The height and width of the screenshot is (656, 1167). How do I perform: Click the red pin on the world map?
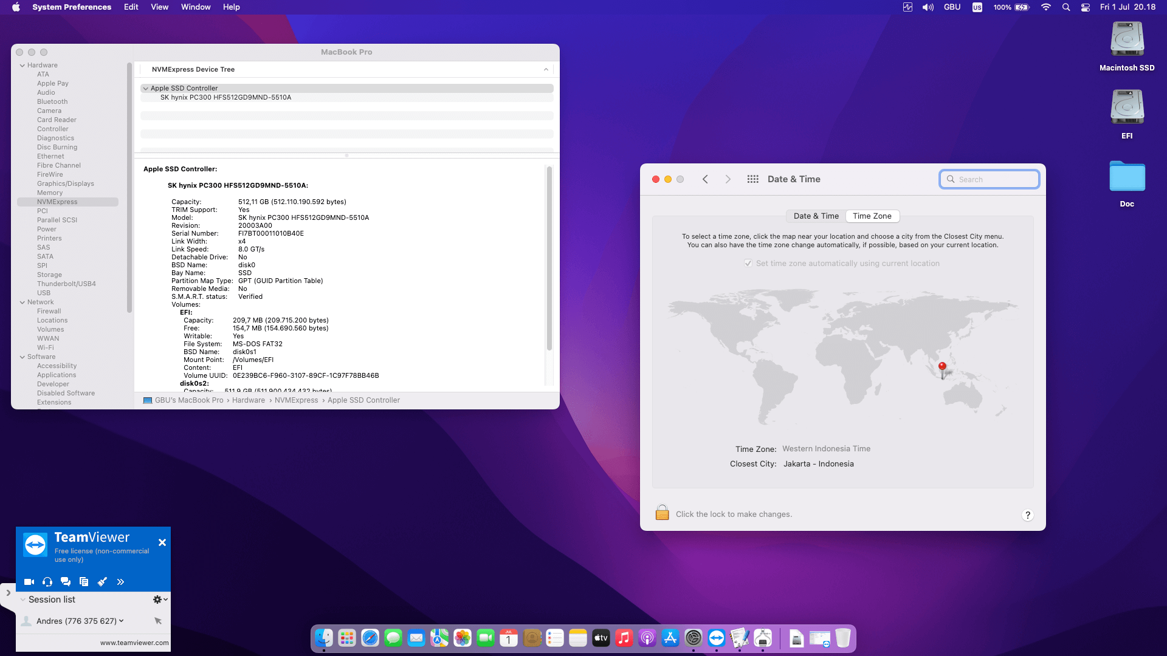(942, 369)
